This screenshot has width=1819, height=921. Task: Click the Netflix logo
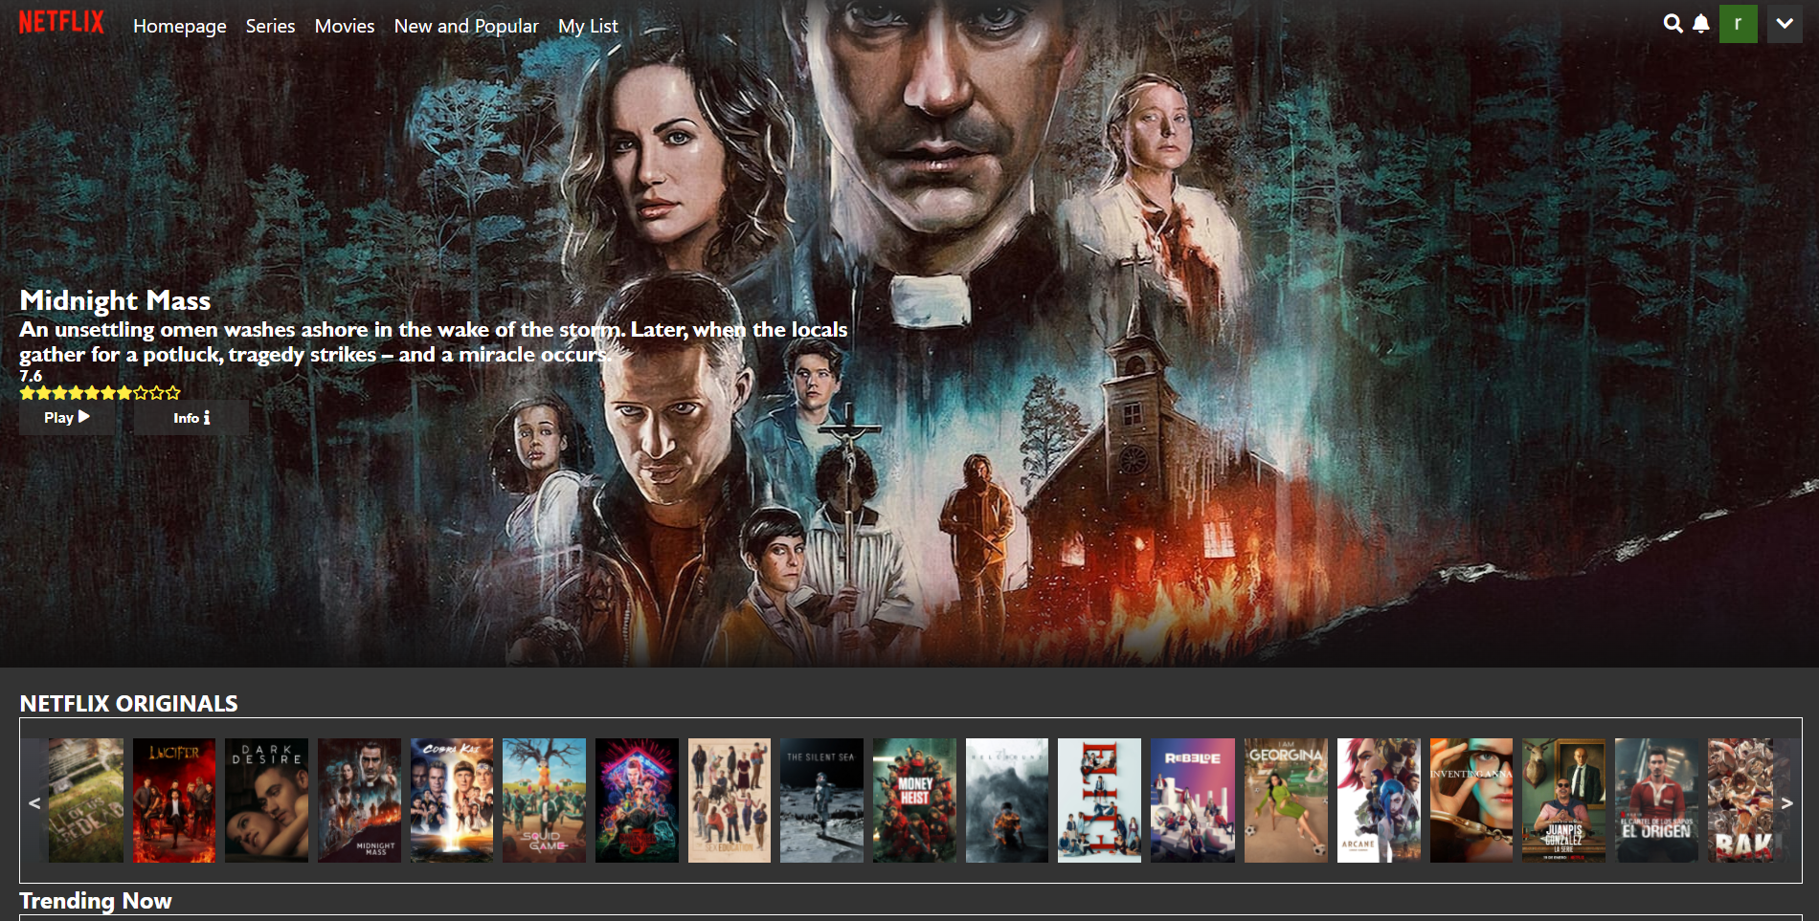[61, 23]
